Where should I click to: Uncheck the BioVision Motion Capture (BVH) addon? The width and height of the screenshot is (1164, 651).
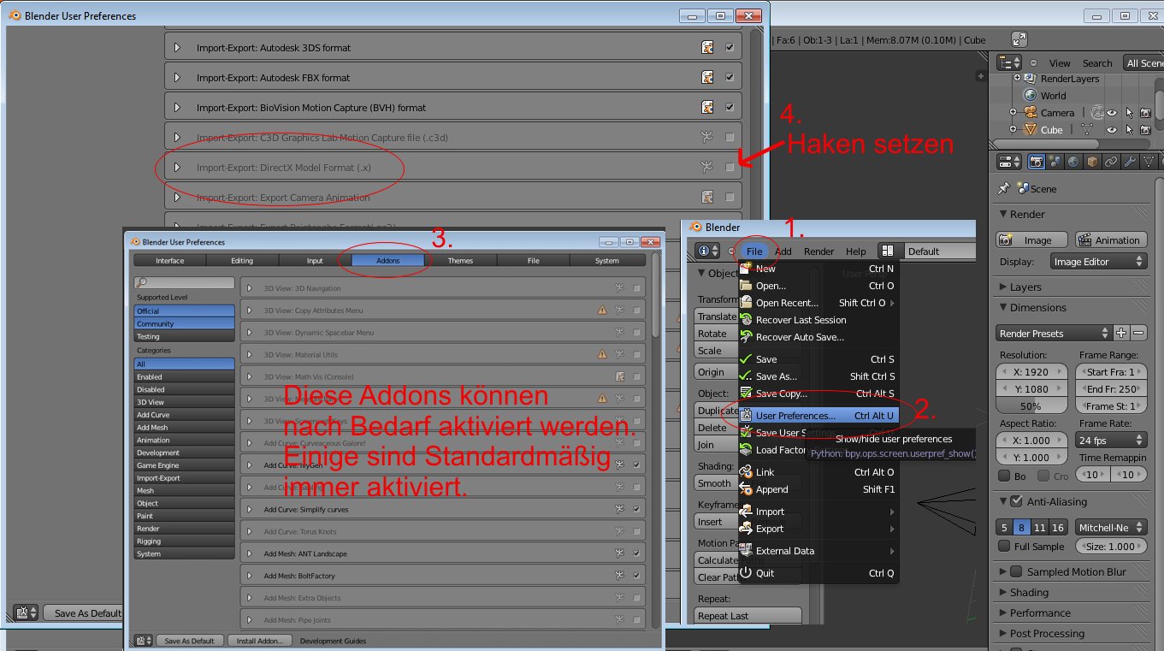coord(730,108)
